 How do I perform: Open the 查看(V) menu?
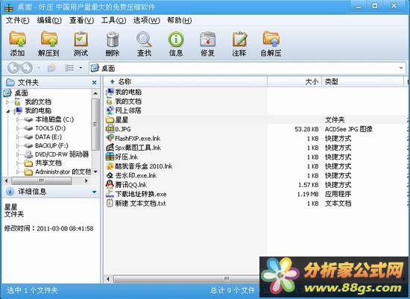point(81,20)
